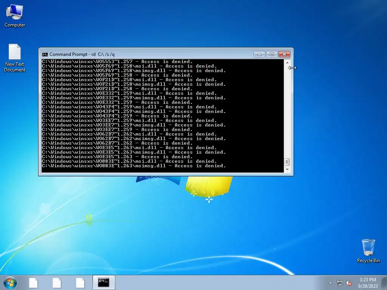Open the clock showing 1:23 PM
This screenshot has width=387, height=290.
tap(368, 283)
